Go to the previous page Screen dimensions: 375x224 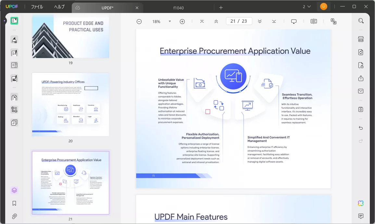click(x=216, y=21)
